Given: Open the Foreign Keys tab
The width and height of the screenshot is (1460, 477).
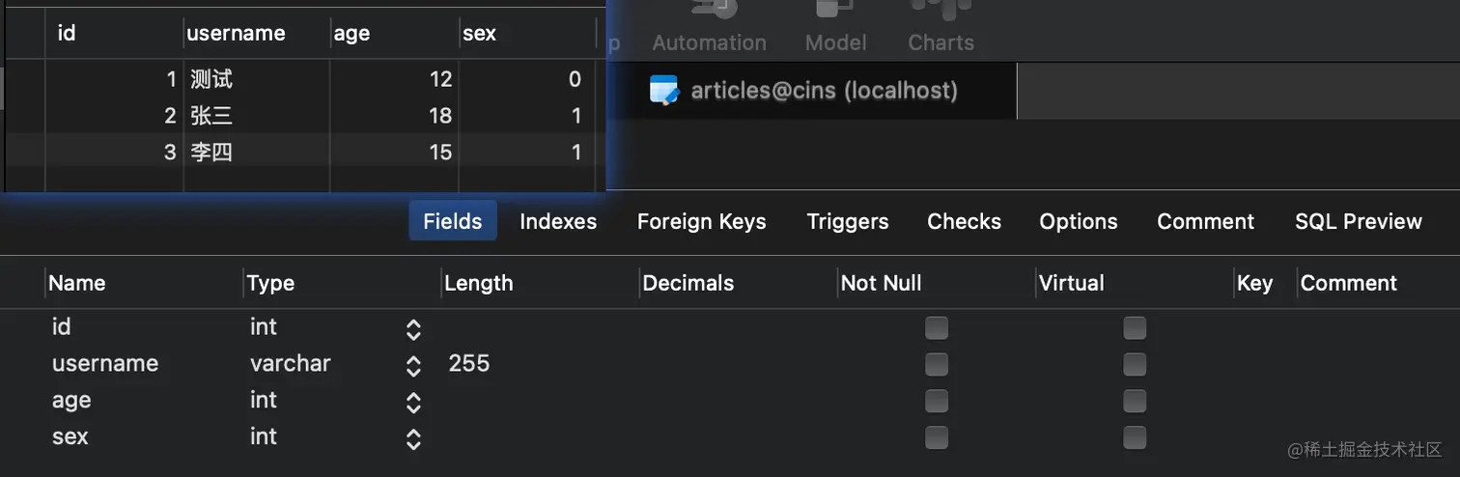Looking at the screenshot, I should pos(701,221).
